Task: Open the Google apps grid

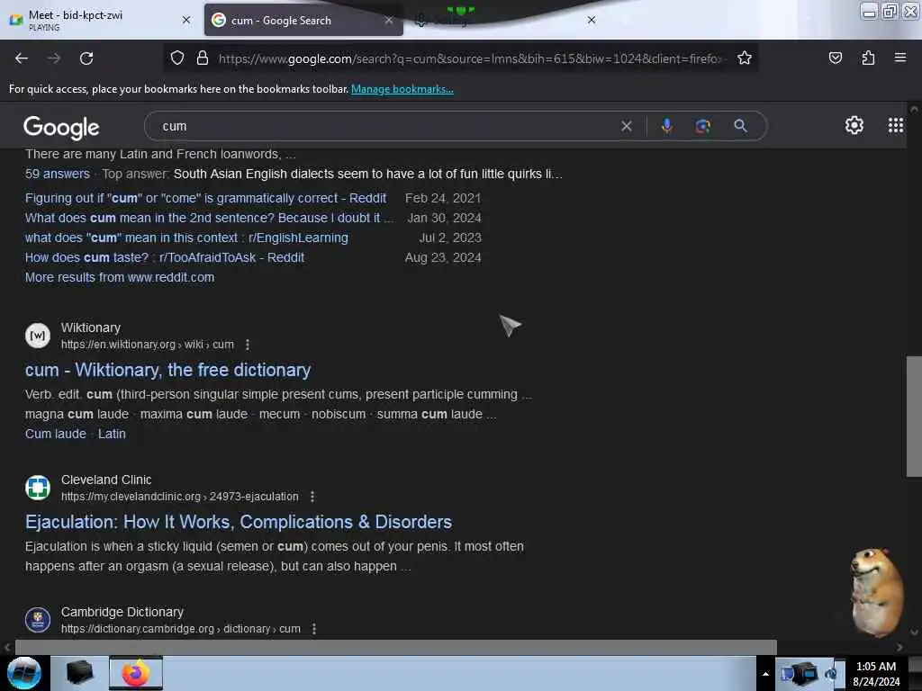Action: 896,125
